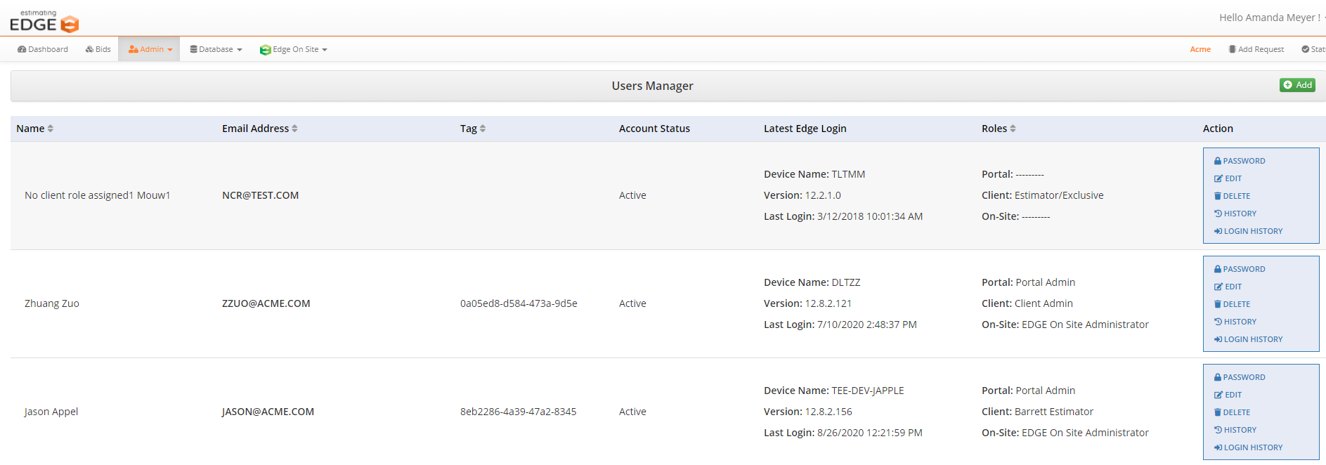
Task: Click the Edge On Site green cube icon
Action: coord(265,50)
